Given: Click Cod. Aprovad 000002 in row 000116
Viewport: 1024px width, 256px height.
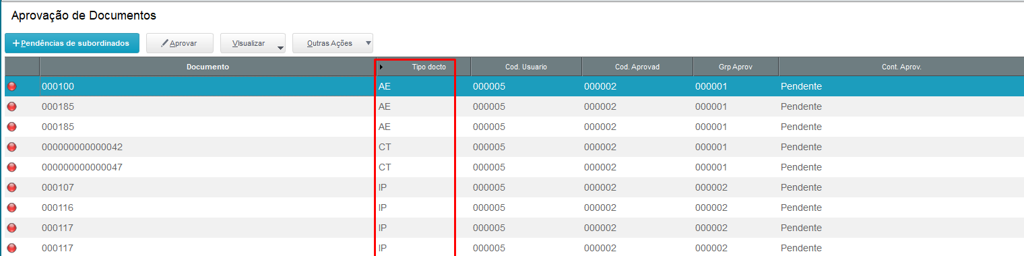Looking at the screenshot, I should click(x=600, y=207).
